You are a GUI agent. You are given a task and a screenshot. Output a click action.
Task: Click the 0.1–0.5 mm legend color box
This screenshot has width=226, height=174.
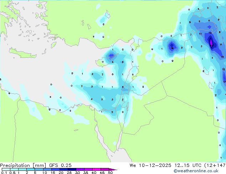tap(6, 169)
